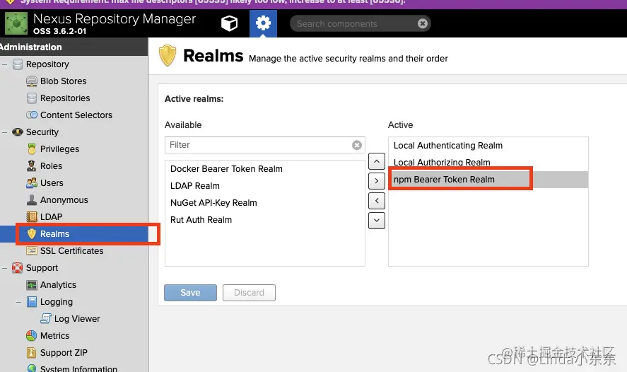Open Repositories in the sidebar

tap(65, 98)
